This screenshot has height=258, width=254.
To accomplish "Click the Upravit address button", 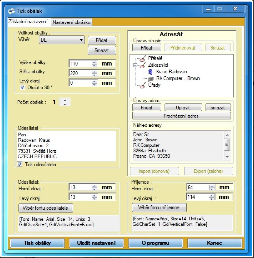I will (x=183, y=108).
